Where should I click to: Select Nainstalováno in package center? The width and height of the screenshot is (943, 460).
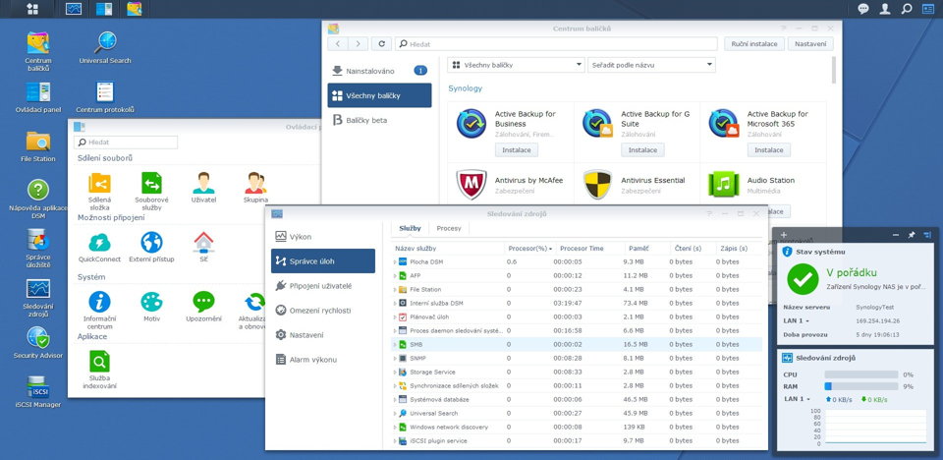tap(379, 71)
